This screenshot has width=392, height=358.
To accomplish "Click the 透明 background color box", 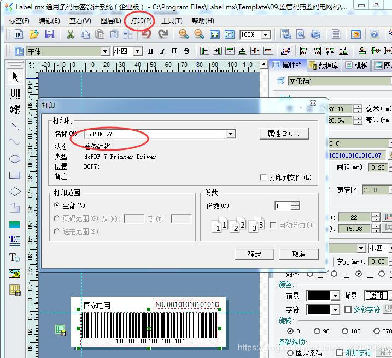I will 376,296.
